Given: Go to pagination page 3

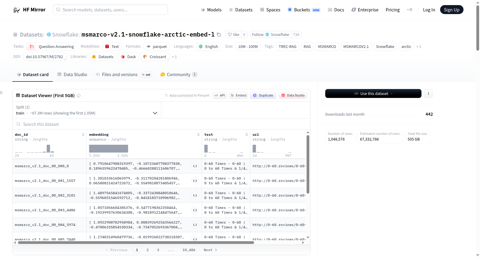Looking at the screenshot, I should (158, 250).
